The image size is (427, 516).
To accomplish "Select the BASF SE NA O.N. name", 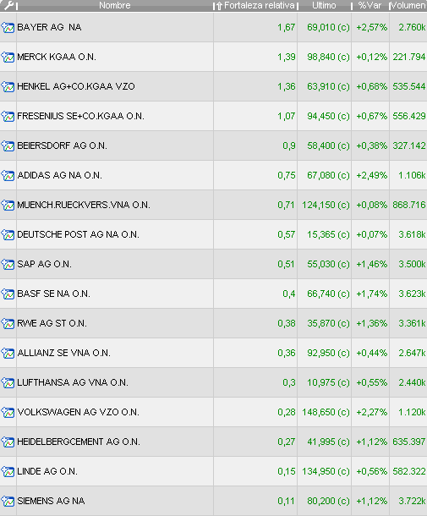I will (53, 294).
